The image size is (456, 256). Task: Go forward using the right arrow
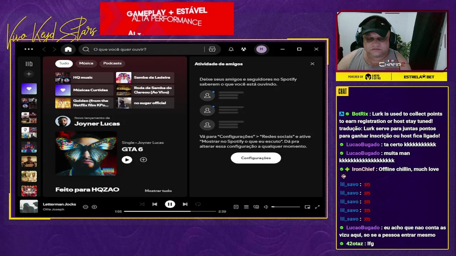pyautogui.click(x=55, y=49)
